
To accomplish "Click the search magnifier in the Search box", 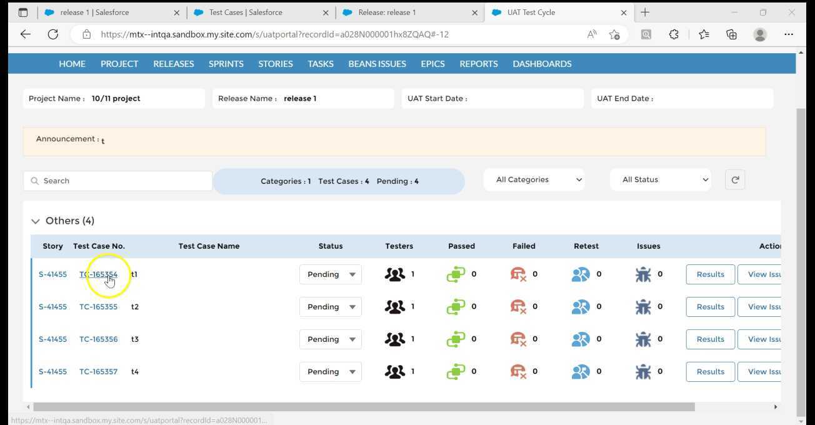I will (35, 181).
